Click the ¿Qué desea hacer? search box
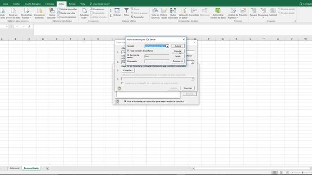The height and width of the screenshot is (175, 312). coord(99,4)
